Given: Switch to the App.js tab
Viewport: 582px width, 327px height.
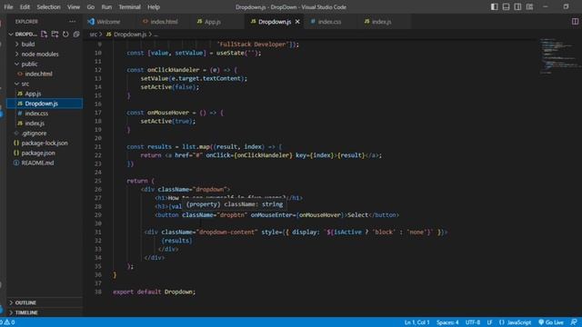Looking at the screenshot, I should (x=212, y=22).
